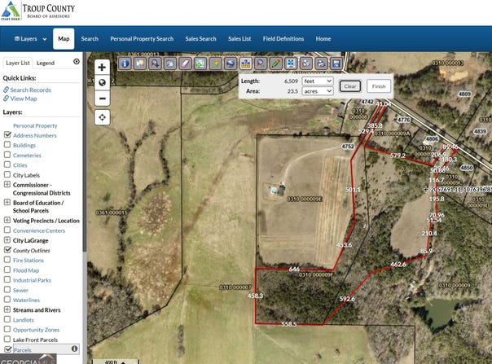Expand Voting Precincts / Location group
The height and width of the screenshot is (364, 492).
7,220
